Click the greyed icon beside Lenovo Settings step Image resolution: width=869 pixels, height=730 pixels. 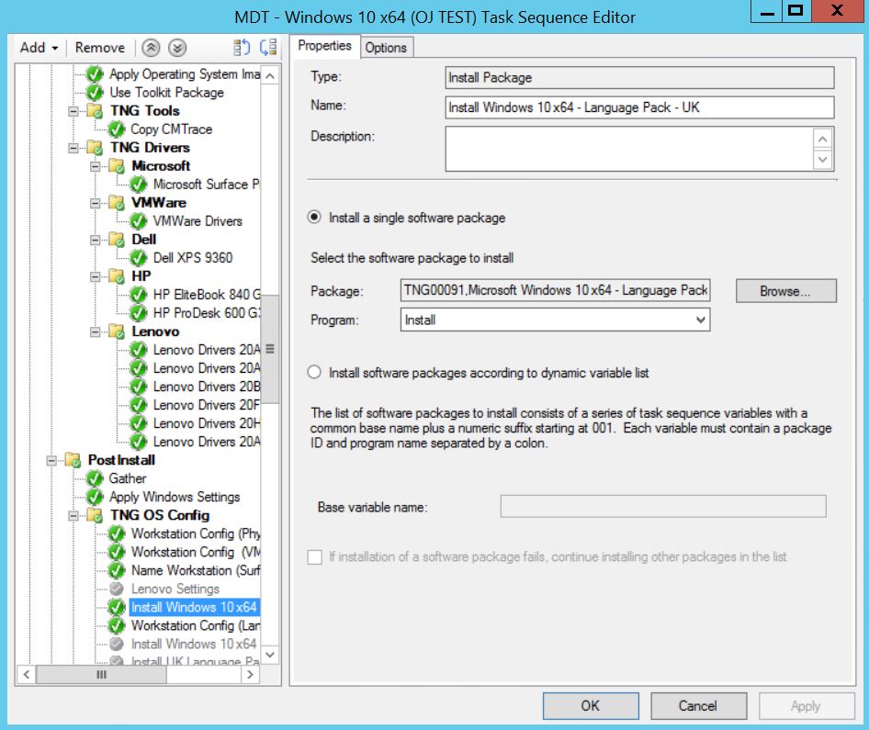116,588
